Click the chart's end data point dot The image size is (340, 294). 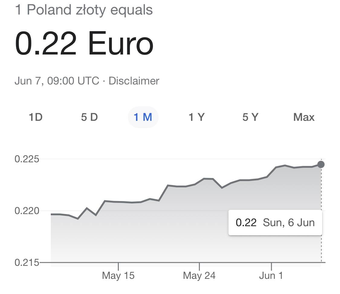[321, 164]
